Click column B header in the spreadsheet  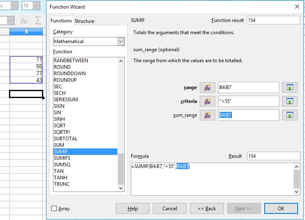click(26, 31)
